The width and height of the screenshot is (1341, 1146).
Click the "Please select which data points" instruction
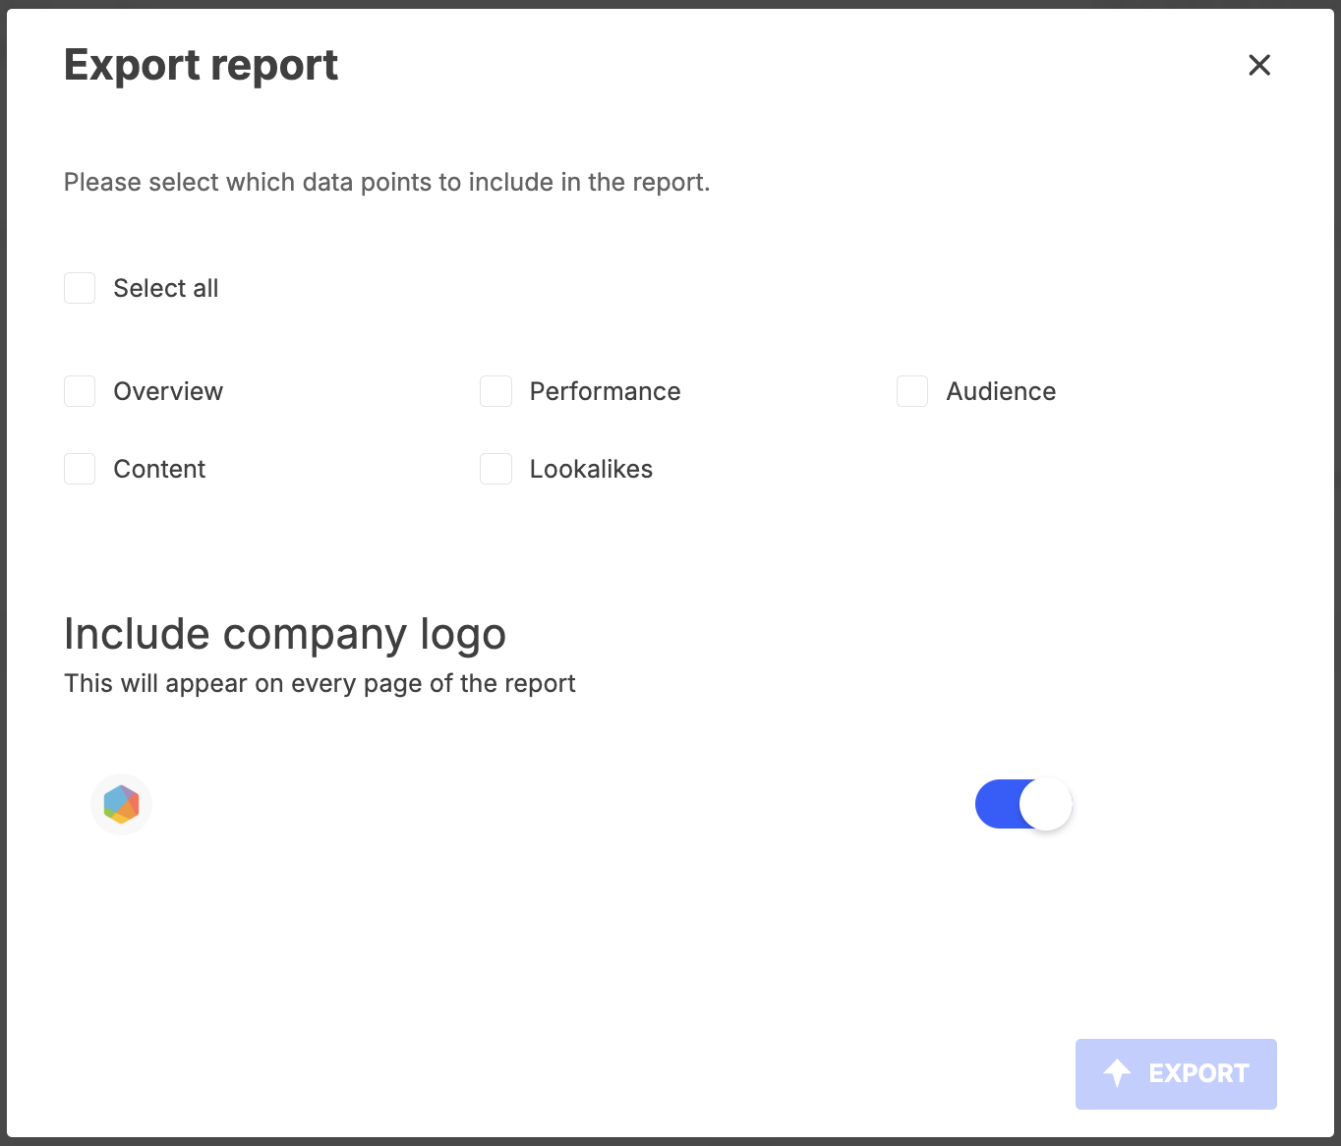tap(386, 182)
